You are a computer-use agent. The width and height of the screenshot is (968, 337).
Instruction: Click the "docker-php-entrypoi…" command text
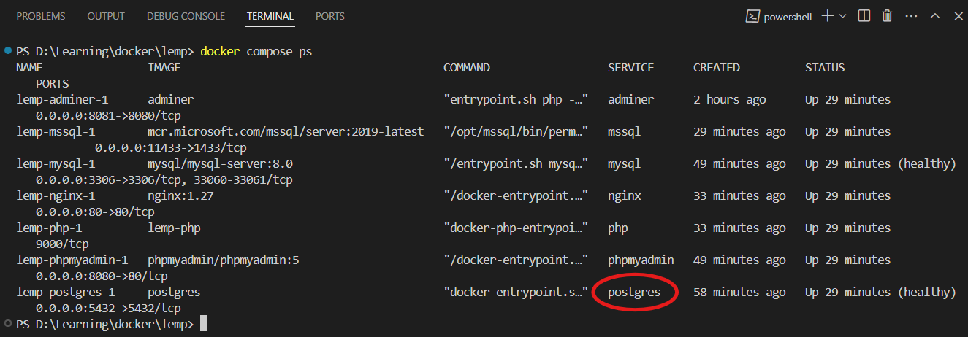pos(516,228)
